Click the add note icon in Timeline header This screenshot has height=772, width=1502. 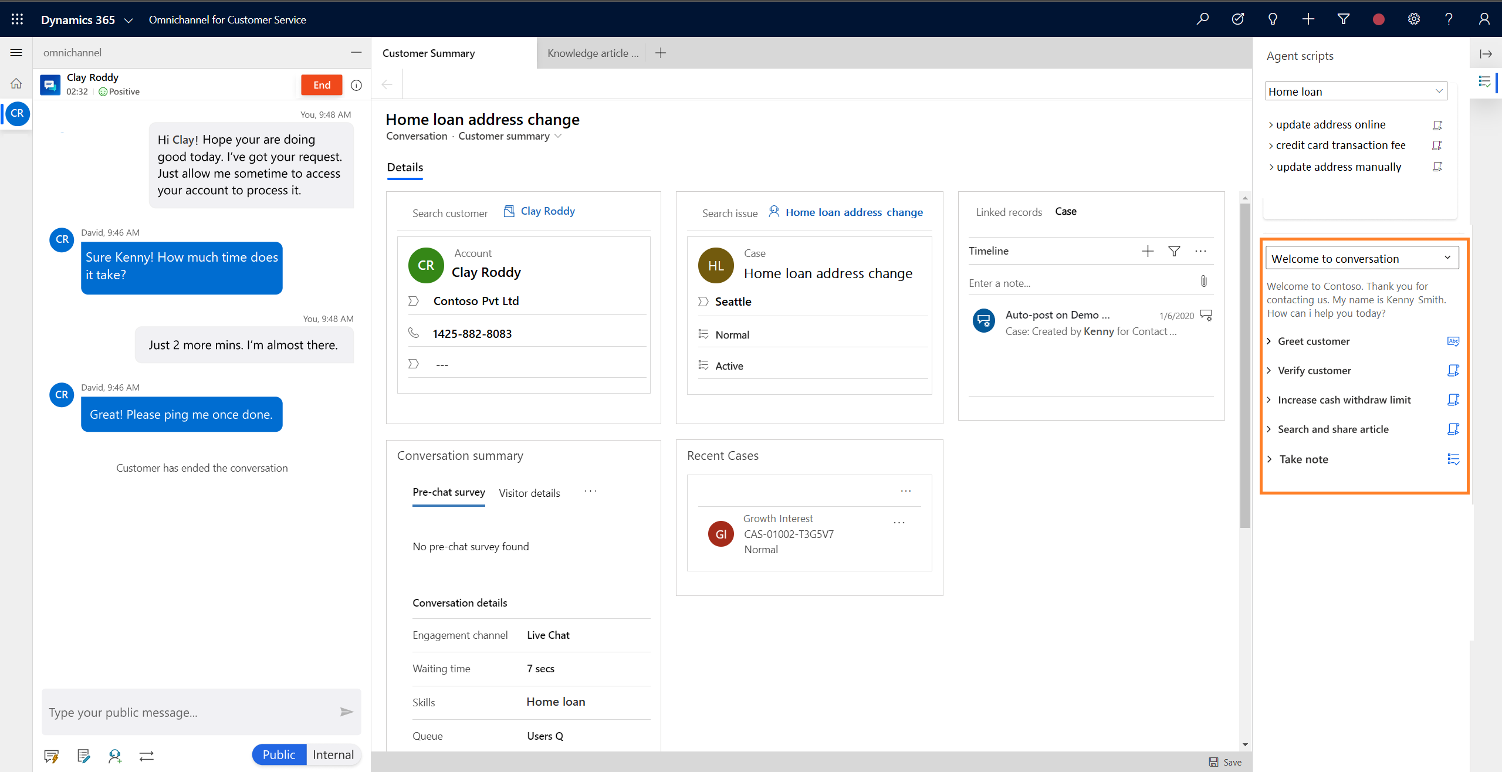[1146, 251]
